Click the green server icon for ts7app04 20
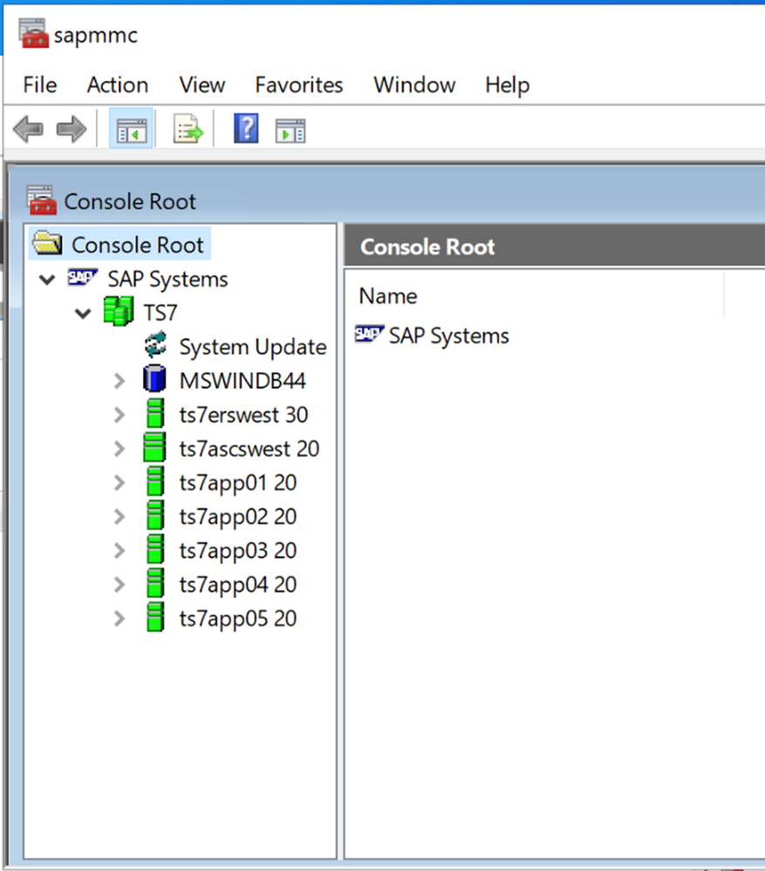The height and width of the screenshot is (871, 765). coord(155,582)
